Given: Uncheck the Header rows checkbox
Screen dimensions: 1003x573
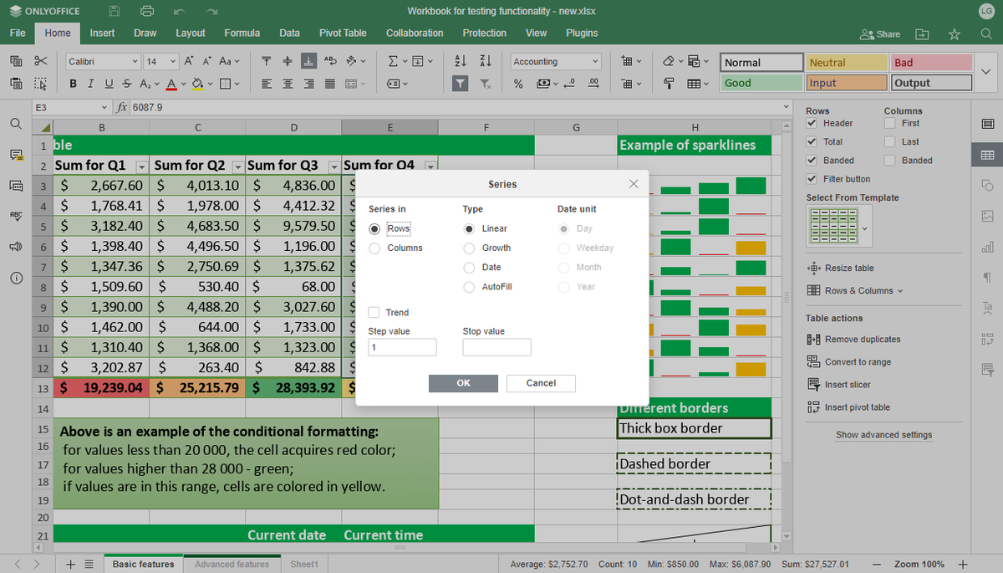Looking at the screenshot, I should pyautogui.click(x=812, y=123).
